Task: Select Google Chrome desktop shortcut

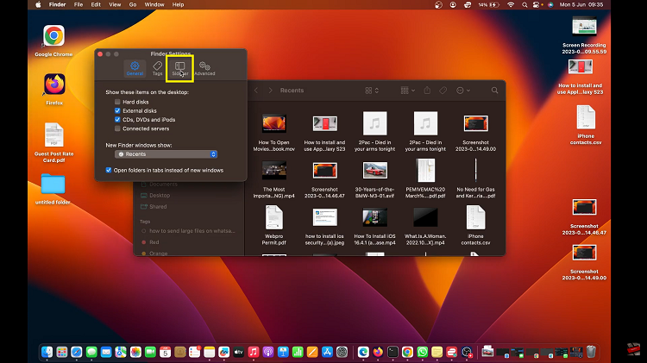Action: click(x=53, y=41)
